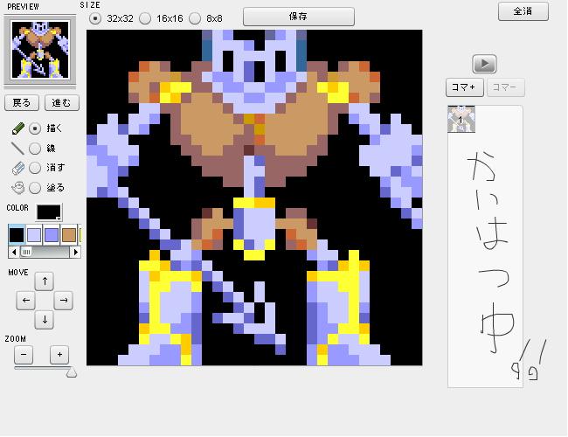
Task: Pick the periwinkle blue palette swatch
Action: coord(52,234)
